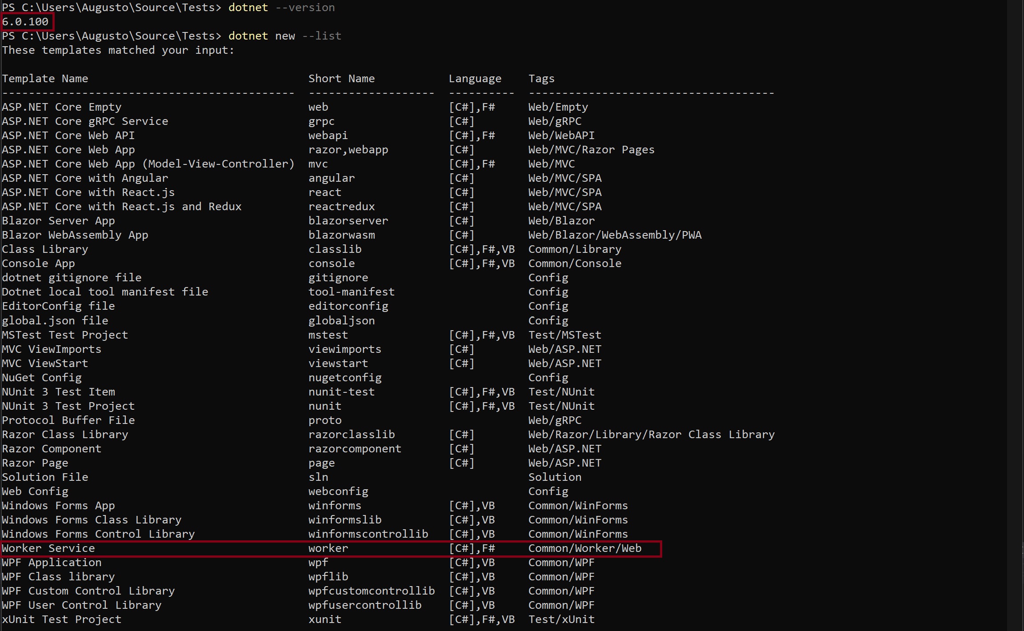Click the 'webapi' short name
The height and width of the screenshot is (631, 1024).
pos(328,136)
